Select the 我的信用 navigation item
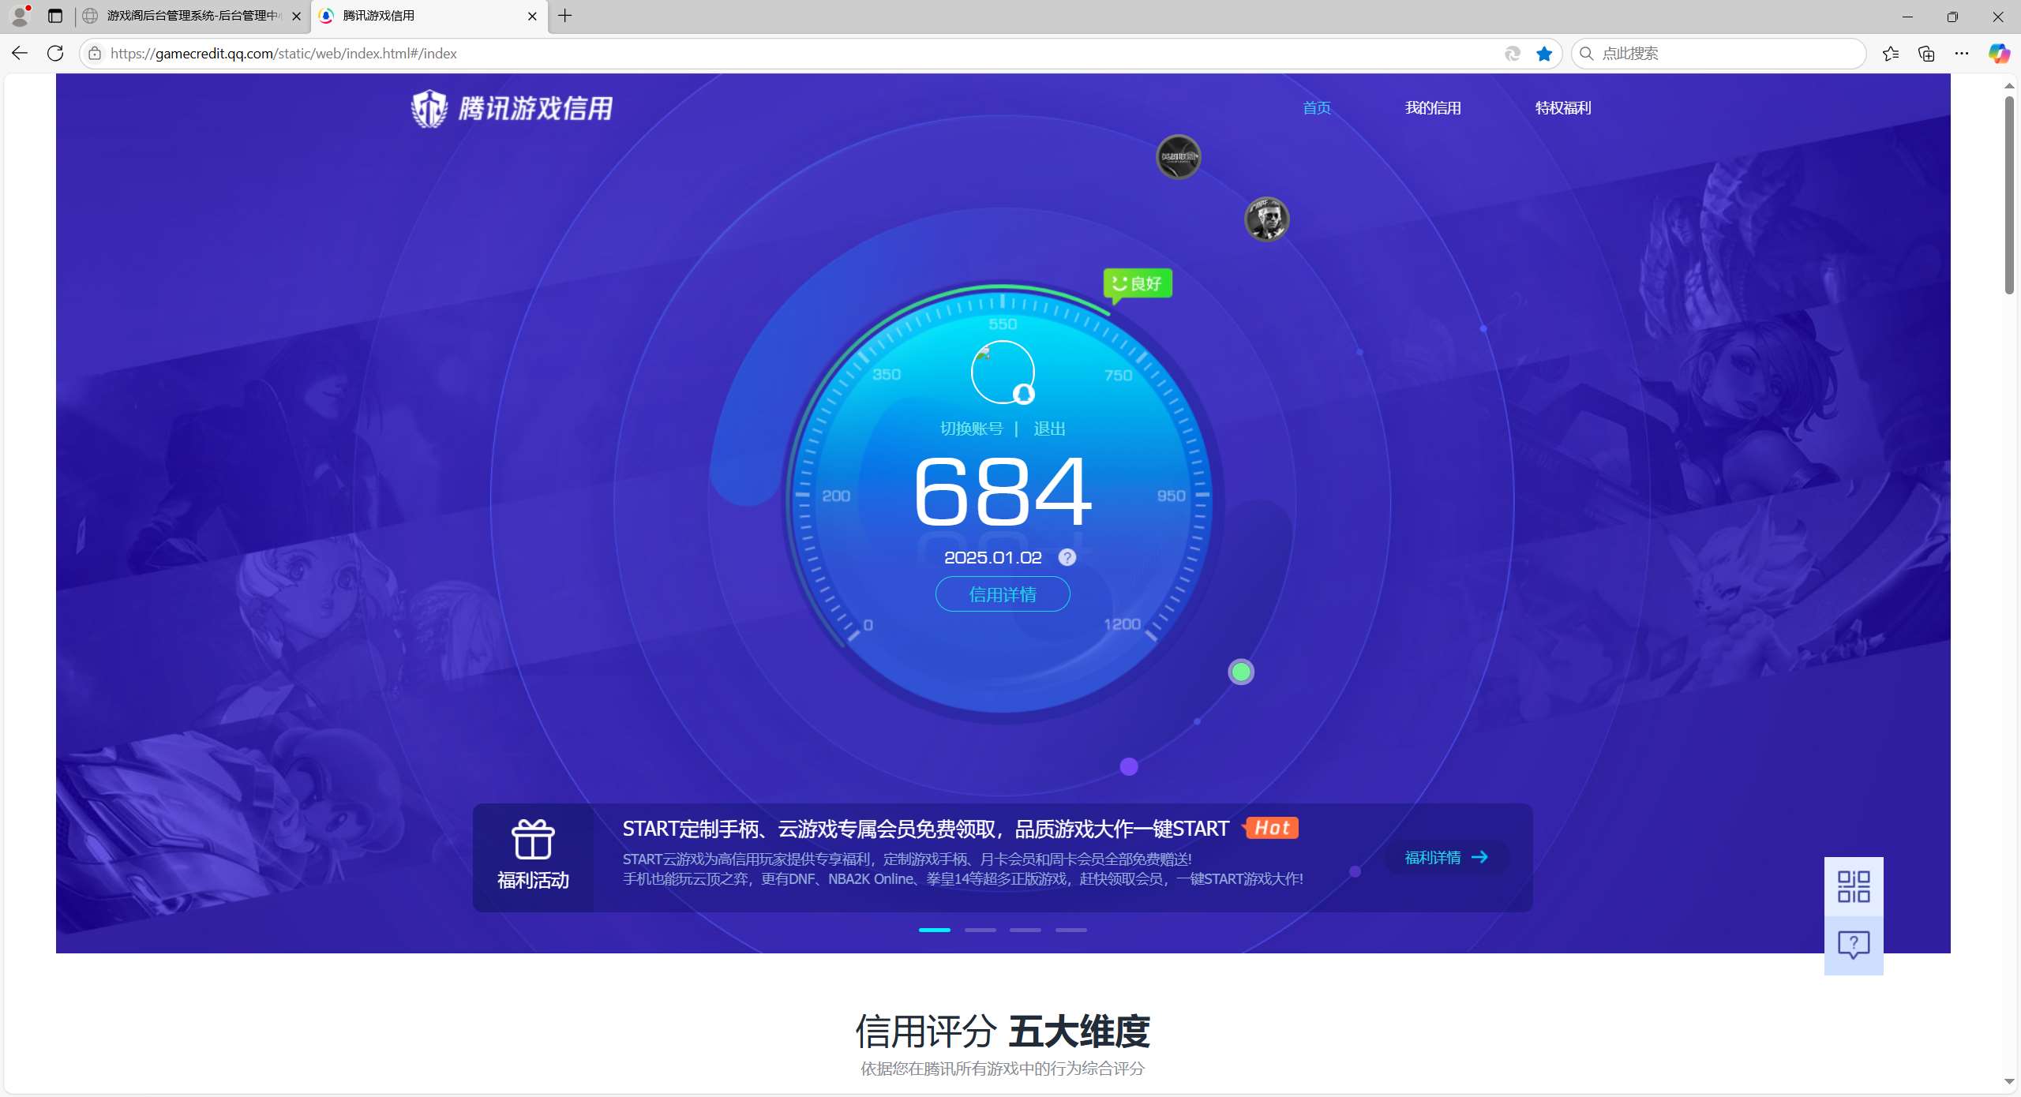The image size is (2021, 1097). 1433,108
